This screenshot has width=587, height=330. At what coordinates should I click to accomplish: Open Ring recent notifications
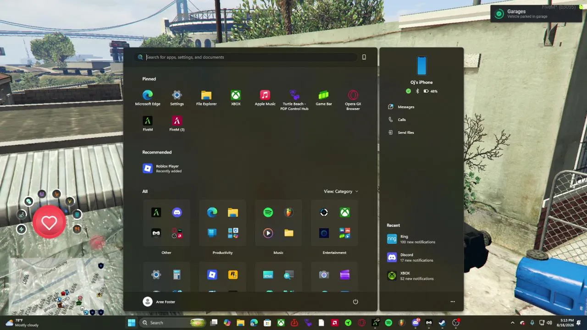tap(411, 239)
